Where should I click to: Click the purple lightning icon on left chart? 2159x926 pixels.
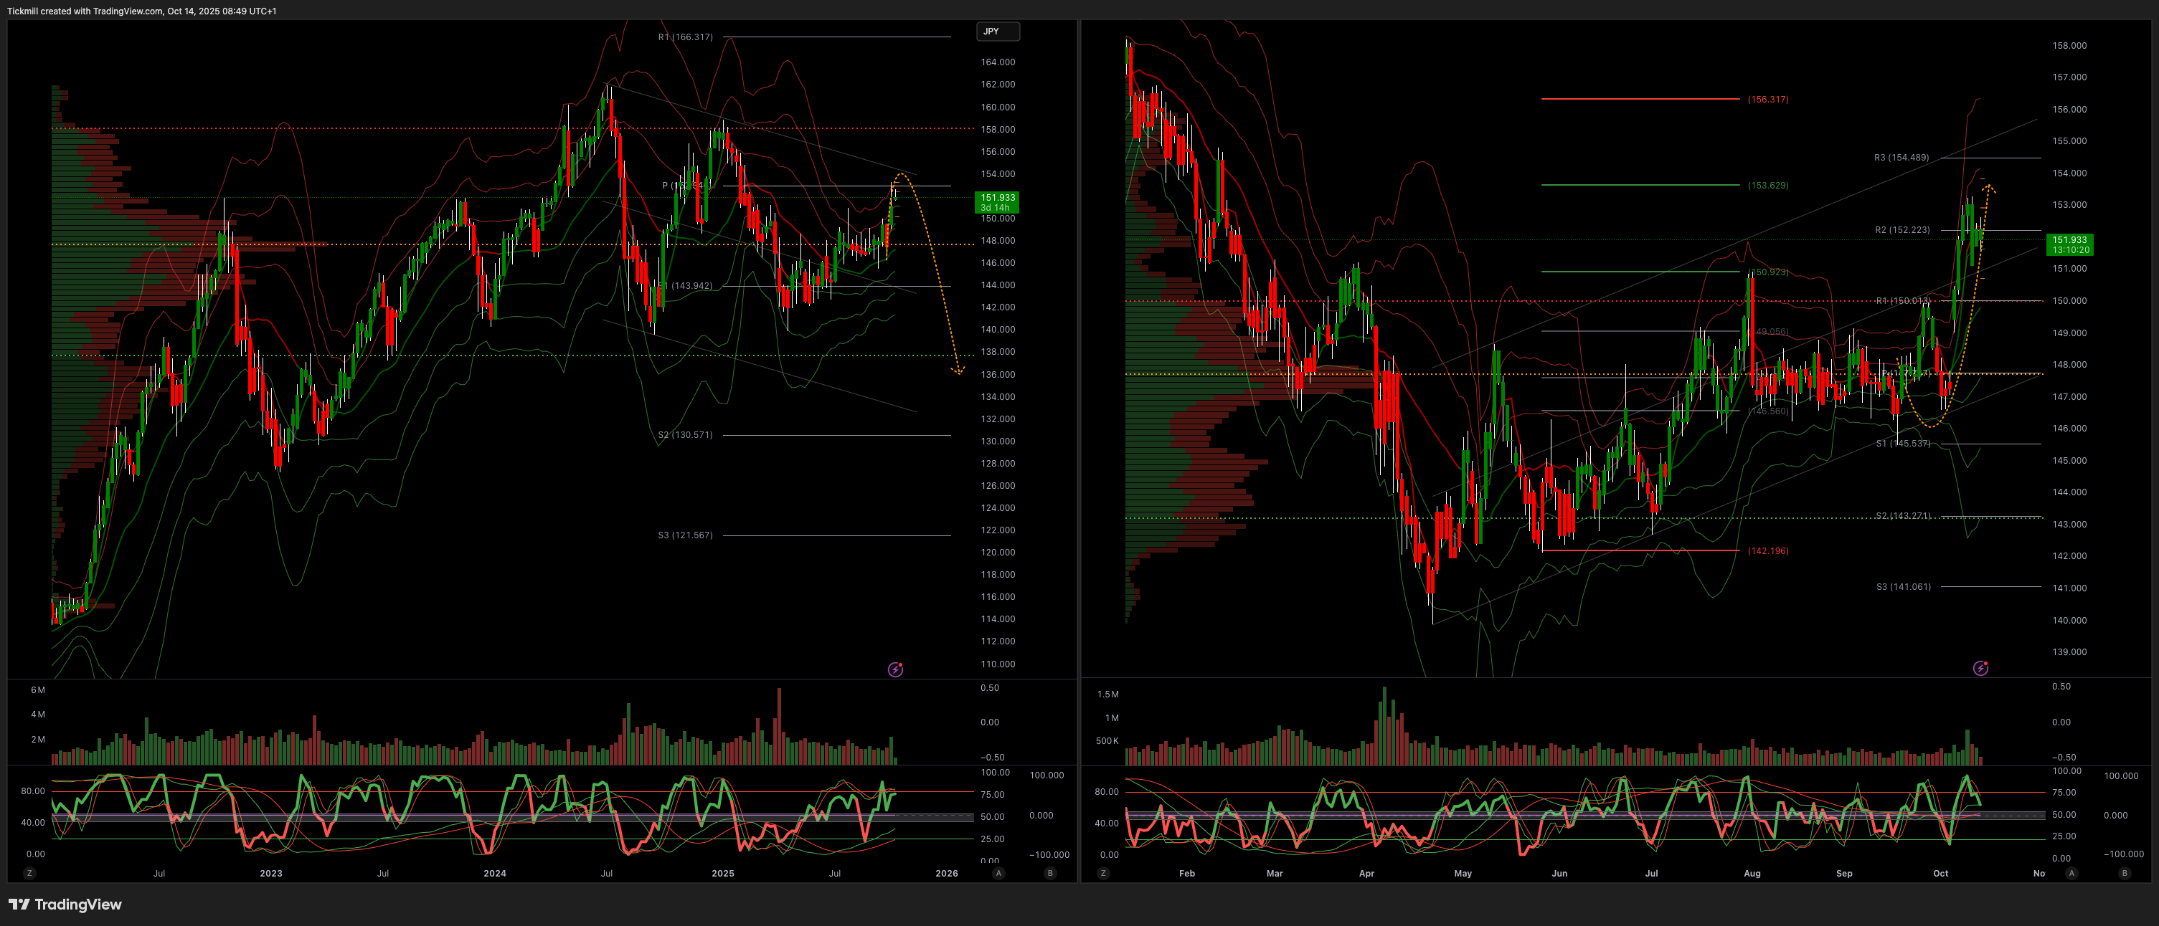pyautogui.click(x=895, y=669)
